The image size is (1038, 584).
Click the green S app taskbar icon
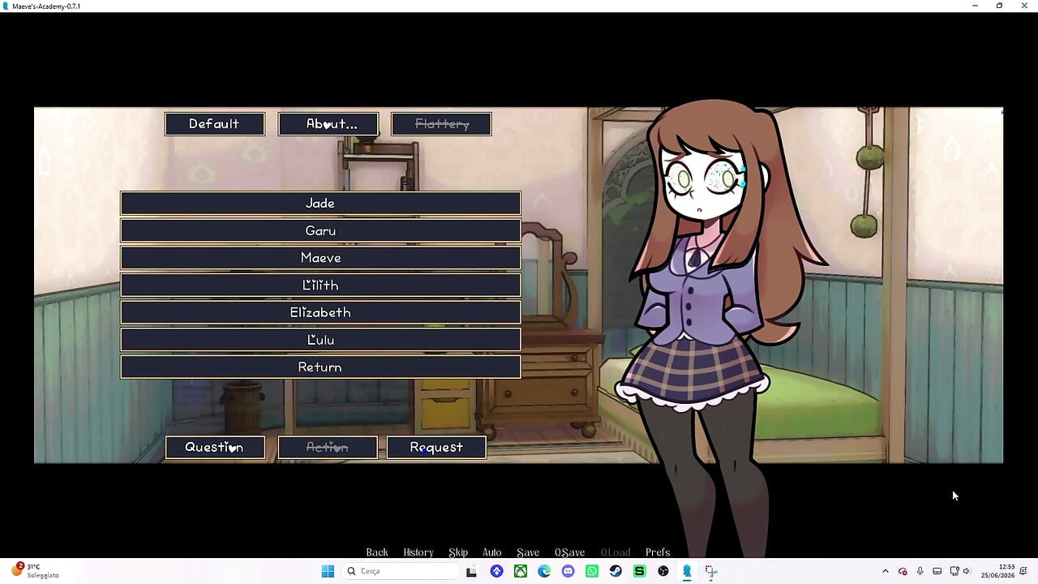pos(639,571)
